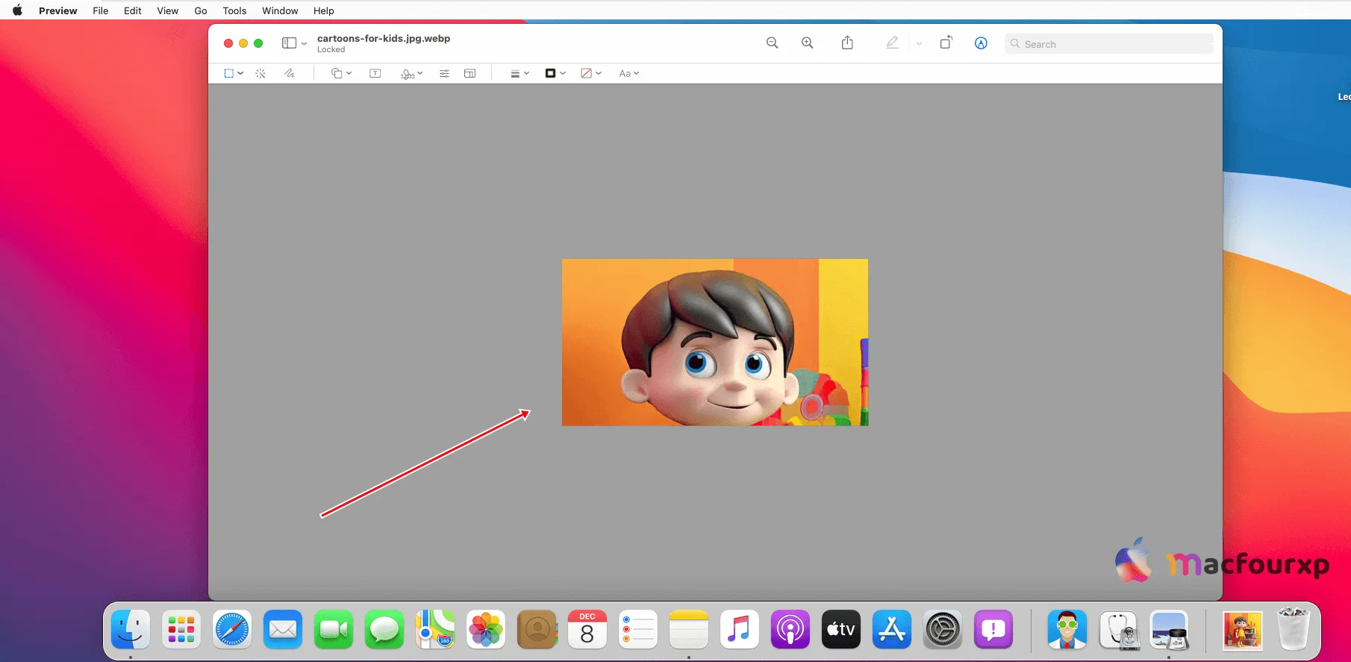Open Finder from the Dock
The image size is (1351, 662).
pyautogui.click(x=131, y=630)
